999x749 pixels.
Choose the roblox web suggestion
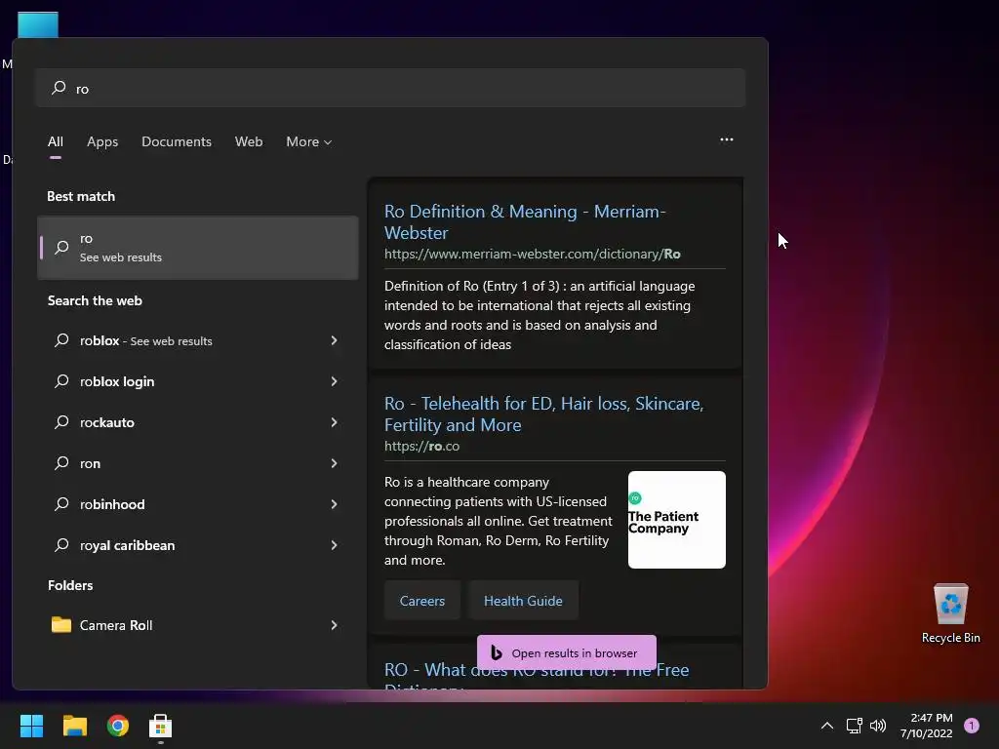(198, 340)
